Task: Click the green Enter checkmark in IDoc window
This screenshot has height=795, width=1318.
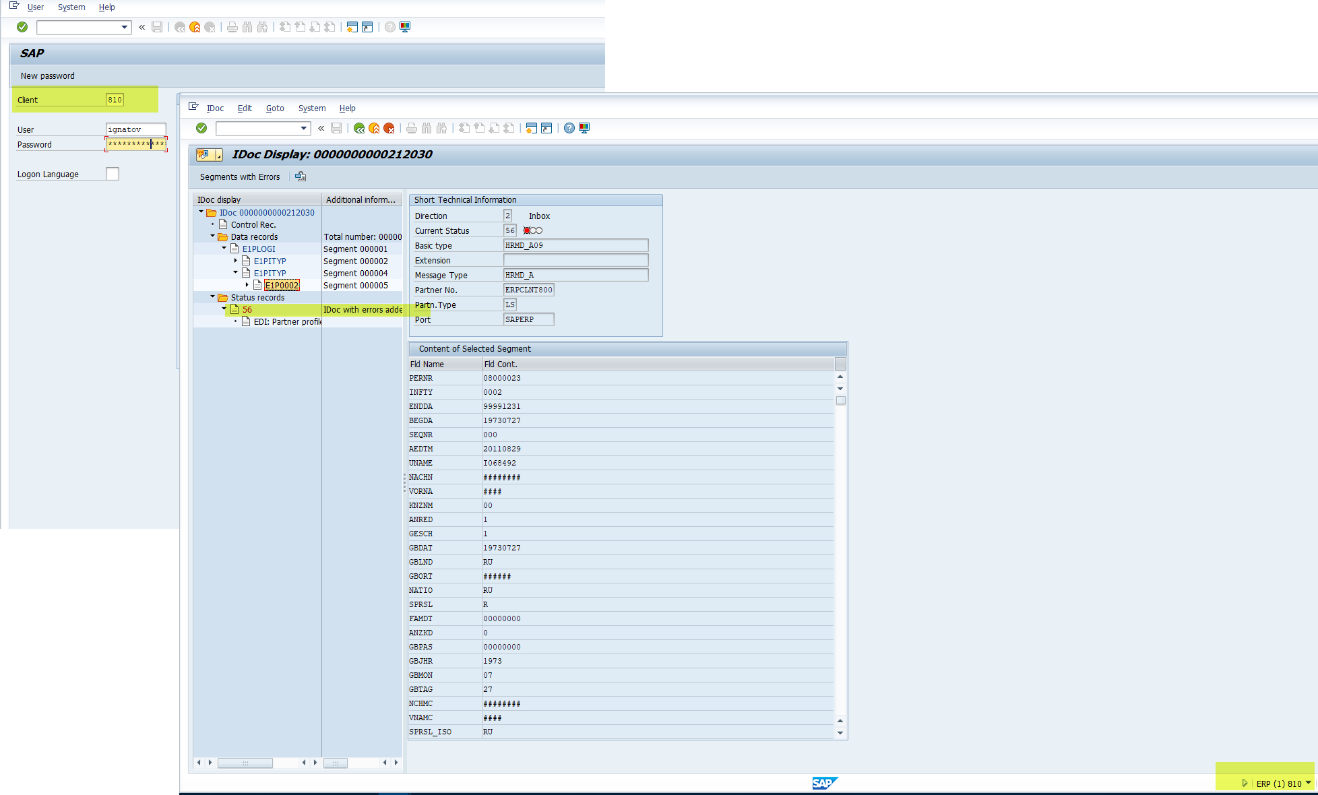Action: pos(201,128)
